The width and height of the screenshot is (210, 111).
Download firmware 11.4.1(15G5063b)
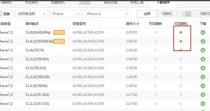pos(203,41)
